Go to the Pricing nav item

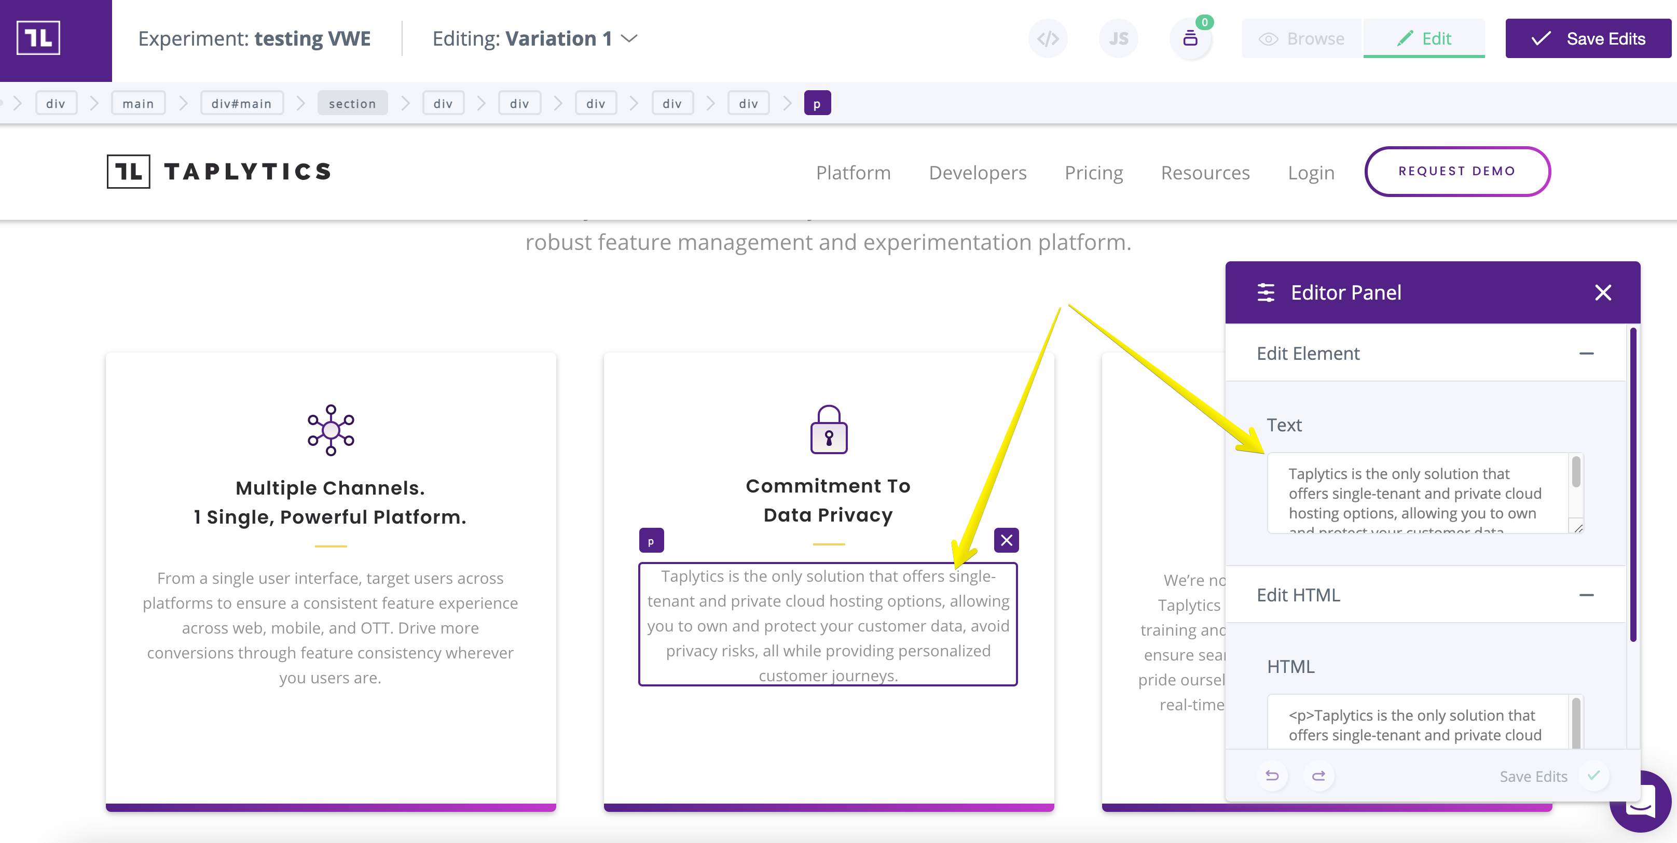tap(1094, 172)
